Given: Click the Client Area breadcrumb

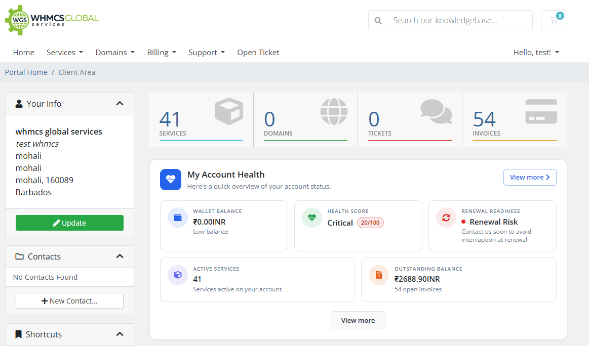Looking at the screenshot, I should point(76,72).
